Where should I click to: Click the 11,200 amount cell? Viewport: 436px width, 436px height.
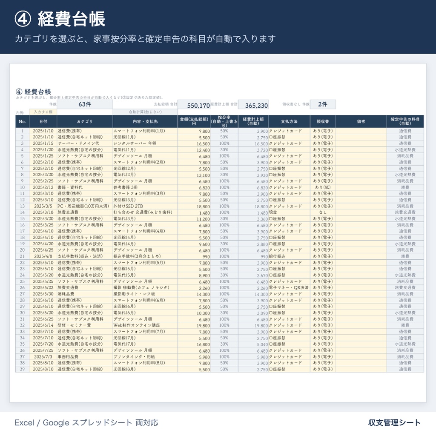pyautogui.click(x=194, y=219)
